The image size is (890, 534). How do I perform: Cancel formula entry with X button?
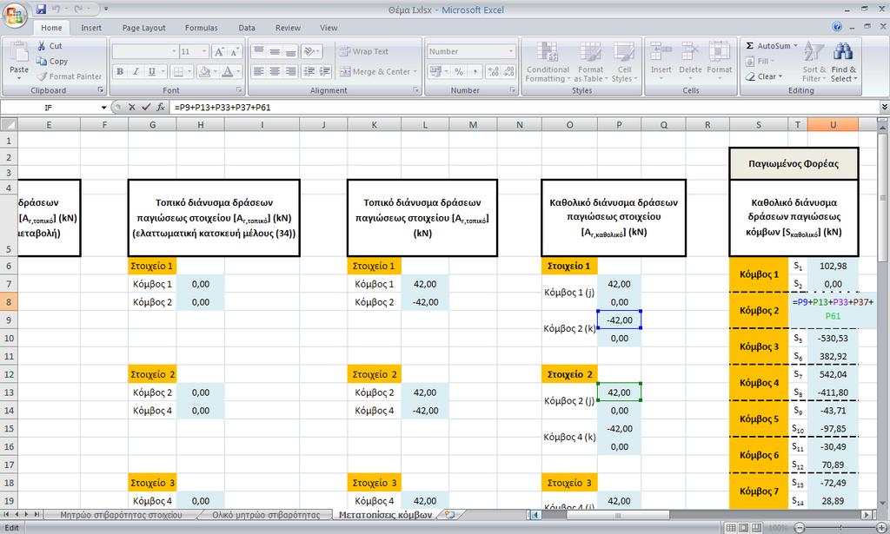click(132, 107)
